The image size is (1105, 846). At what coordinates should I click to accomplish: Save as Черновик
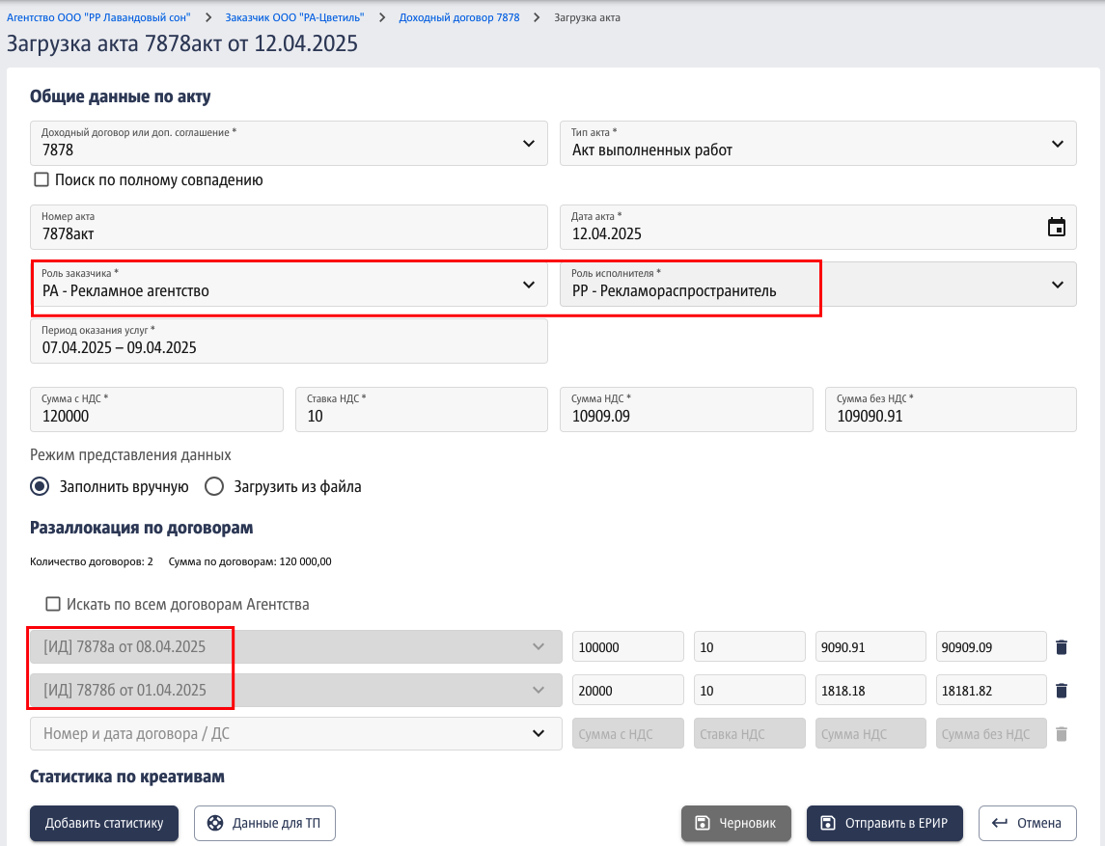pyautogui.click(x=735, y=823)
